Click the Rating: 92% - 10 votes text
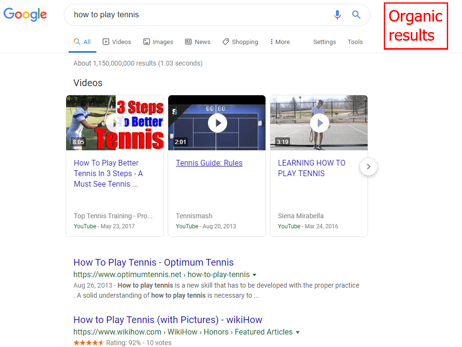Viewport: 462px width, 347px height. point(139,343)
